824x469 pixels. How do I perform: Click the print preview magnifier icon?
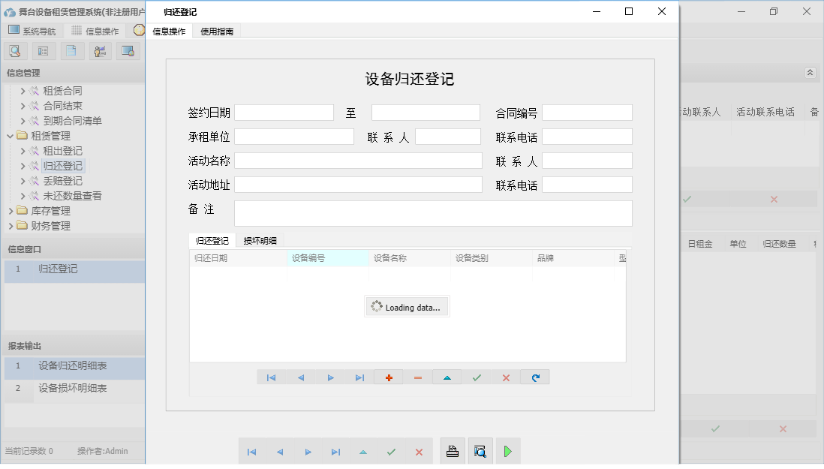tap(480, 450)
